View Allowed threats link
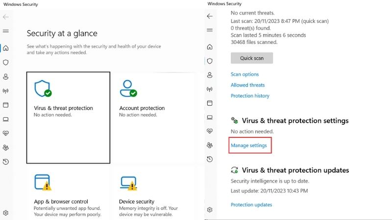Image resolution: width=392 pixels, height=220 pixels. [x=248, y=85]
